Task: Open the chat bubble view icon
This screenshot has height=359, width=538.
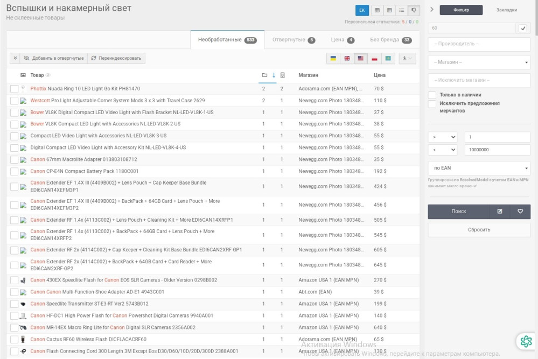Action: click(414, 10)
